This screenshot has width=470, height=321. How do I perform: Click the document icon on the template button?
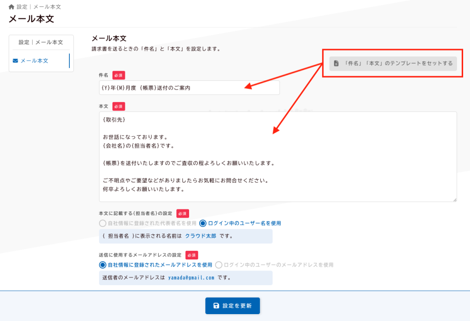point(336,63)
